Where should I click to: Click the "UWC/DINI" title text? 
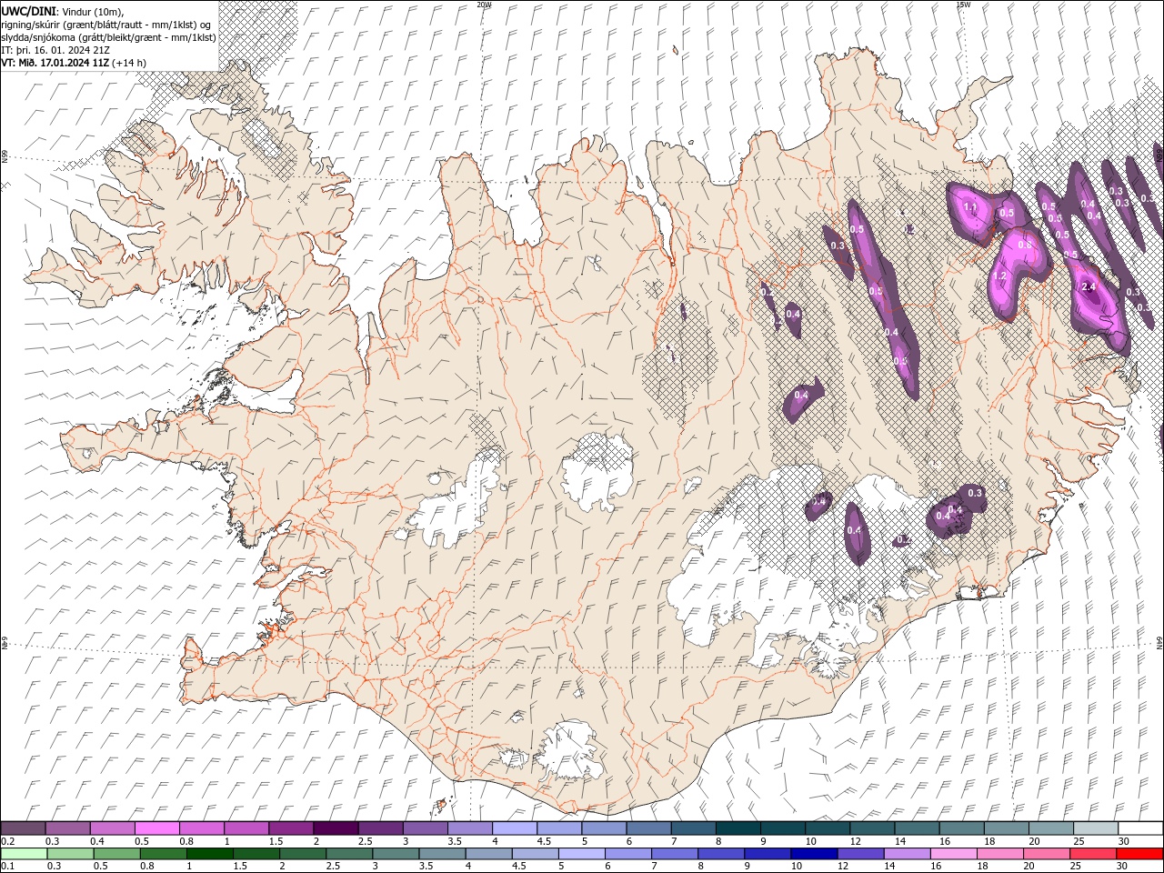28,11
